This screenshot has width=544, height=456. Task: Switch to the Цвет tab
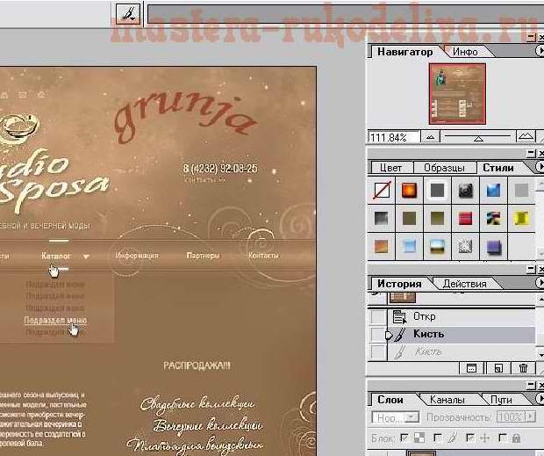click(391, 168)
